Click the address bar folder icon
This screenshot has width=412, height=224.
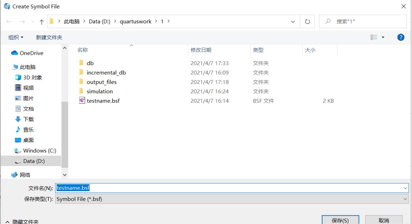[52, 21]
